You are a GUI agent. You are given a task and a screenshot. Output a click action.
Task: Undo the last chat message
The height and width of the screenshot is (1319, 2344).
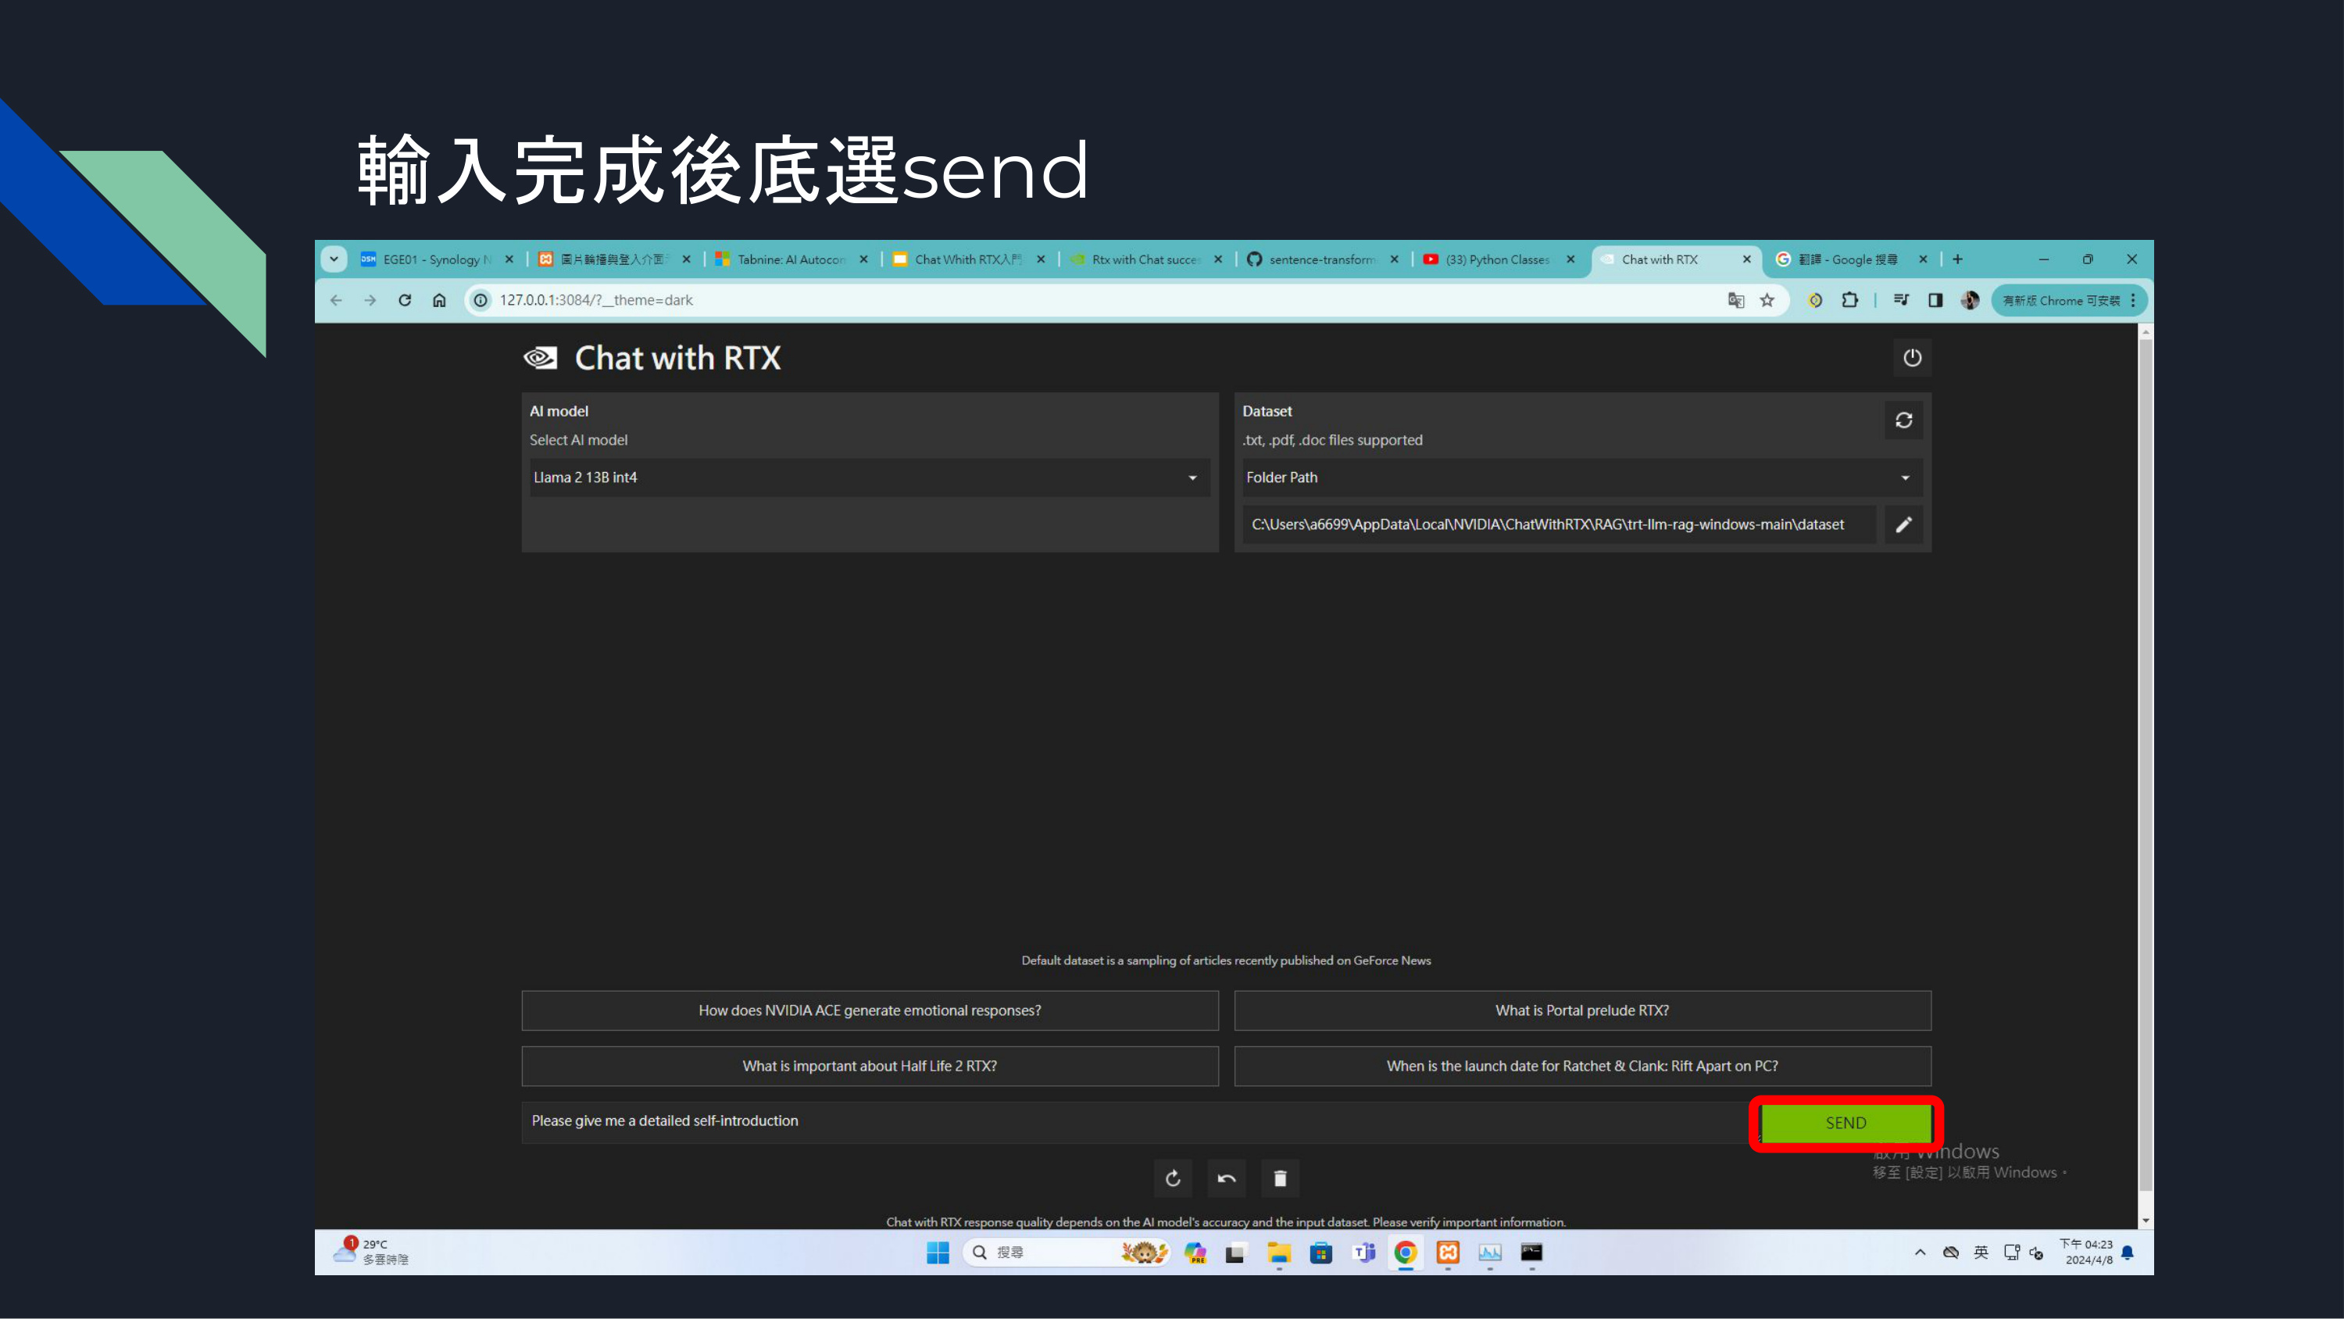[1227, 1179]
